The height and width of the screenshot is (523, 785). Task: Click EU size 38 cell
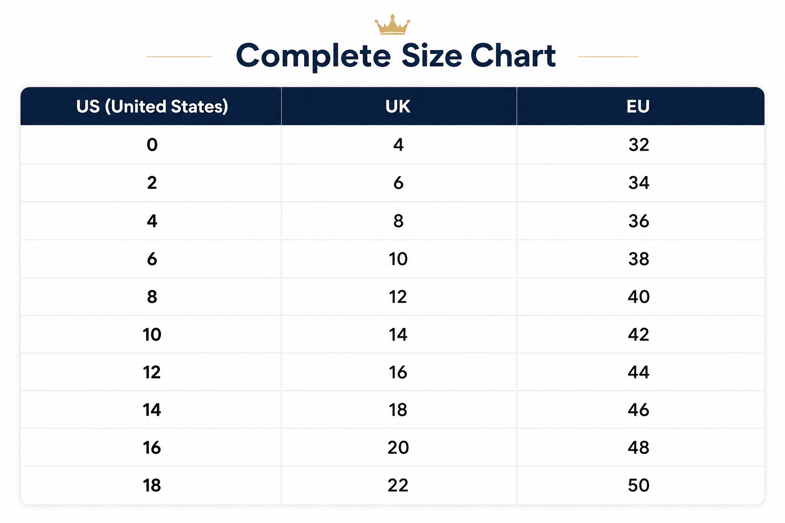click(640, 259)
